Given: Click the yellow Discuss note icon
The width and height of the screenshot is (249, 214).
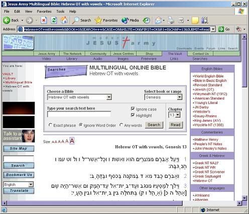Looking at the screenshot, I should pos(195,21).
